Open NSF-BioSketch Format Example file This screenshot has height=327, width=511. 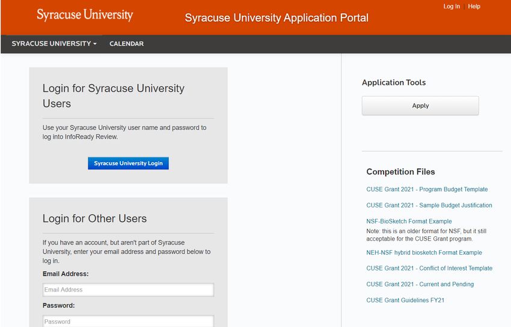pyautogui.click(x=409, y=221)
